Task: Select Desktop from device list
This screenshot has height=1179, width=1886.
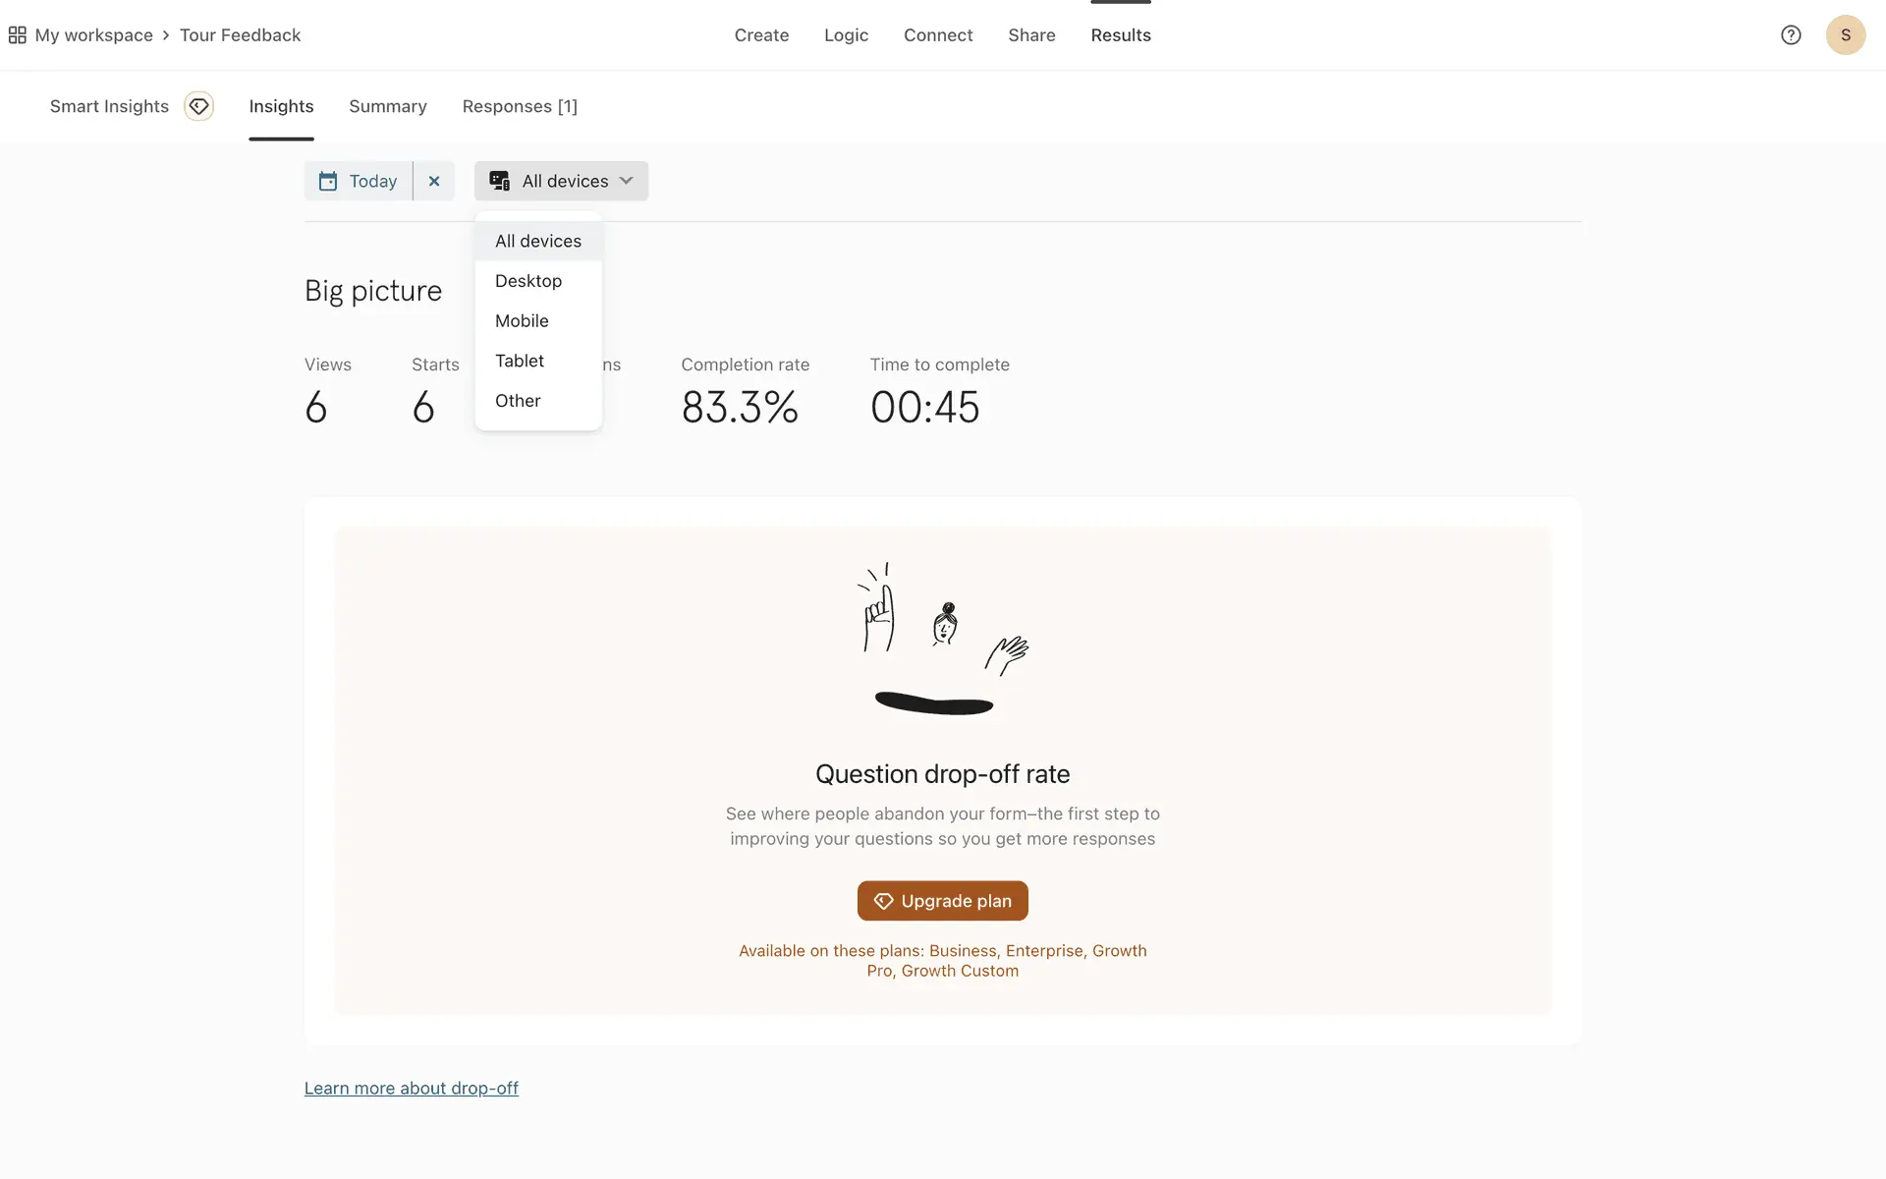Action: 528,281
